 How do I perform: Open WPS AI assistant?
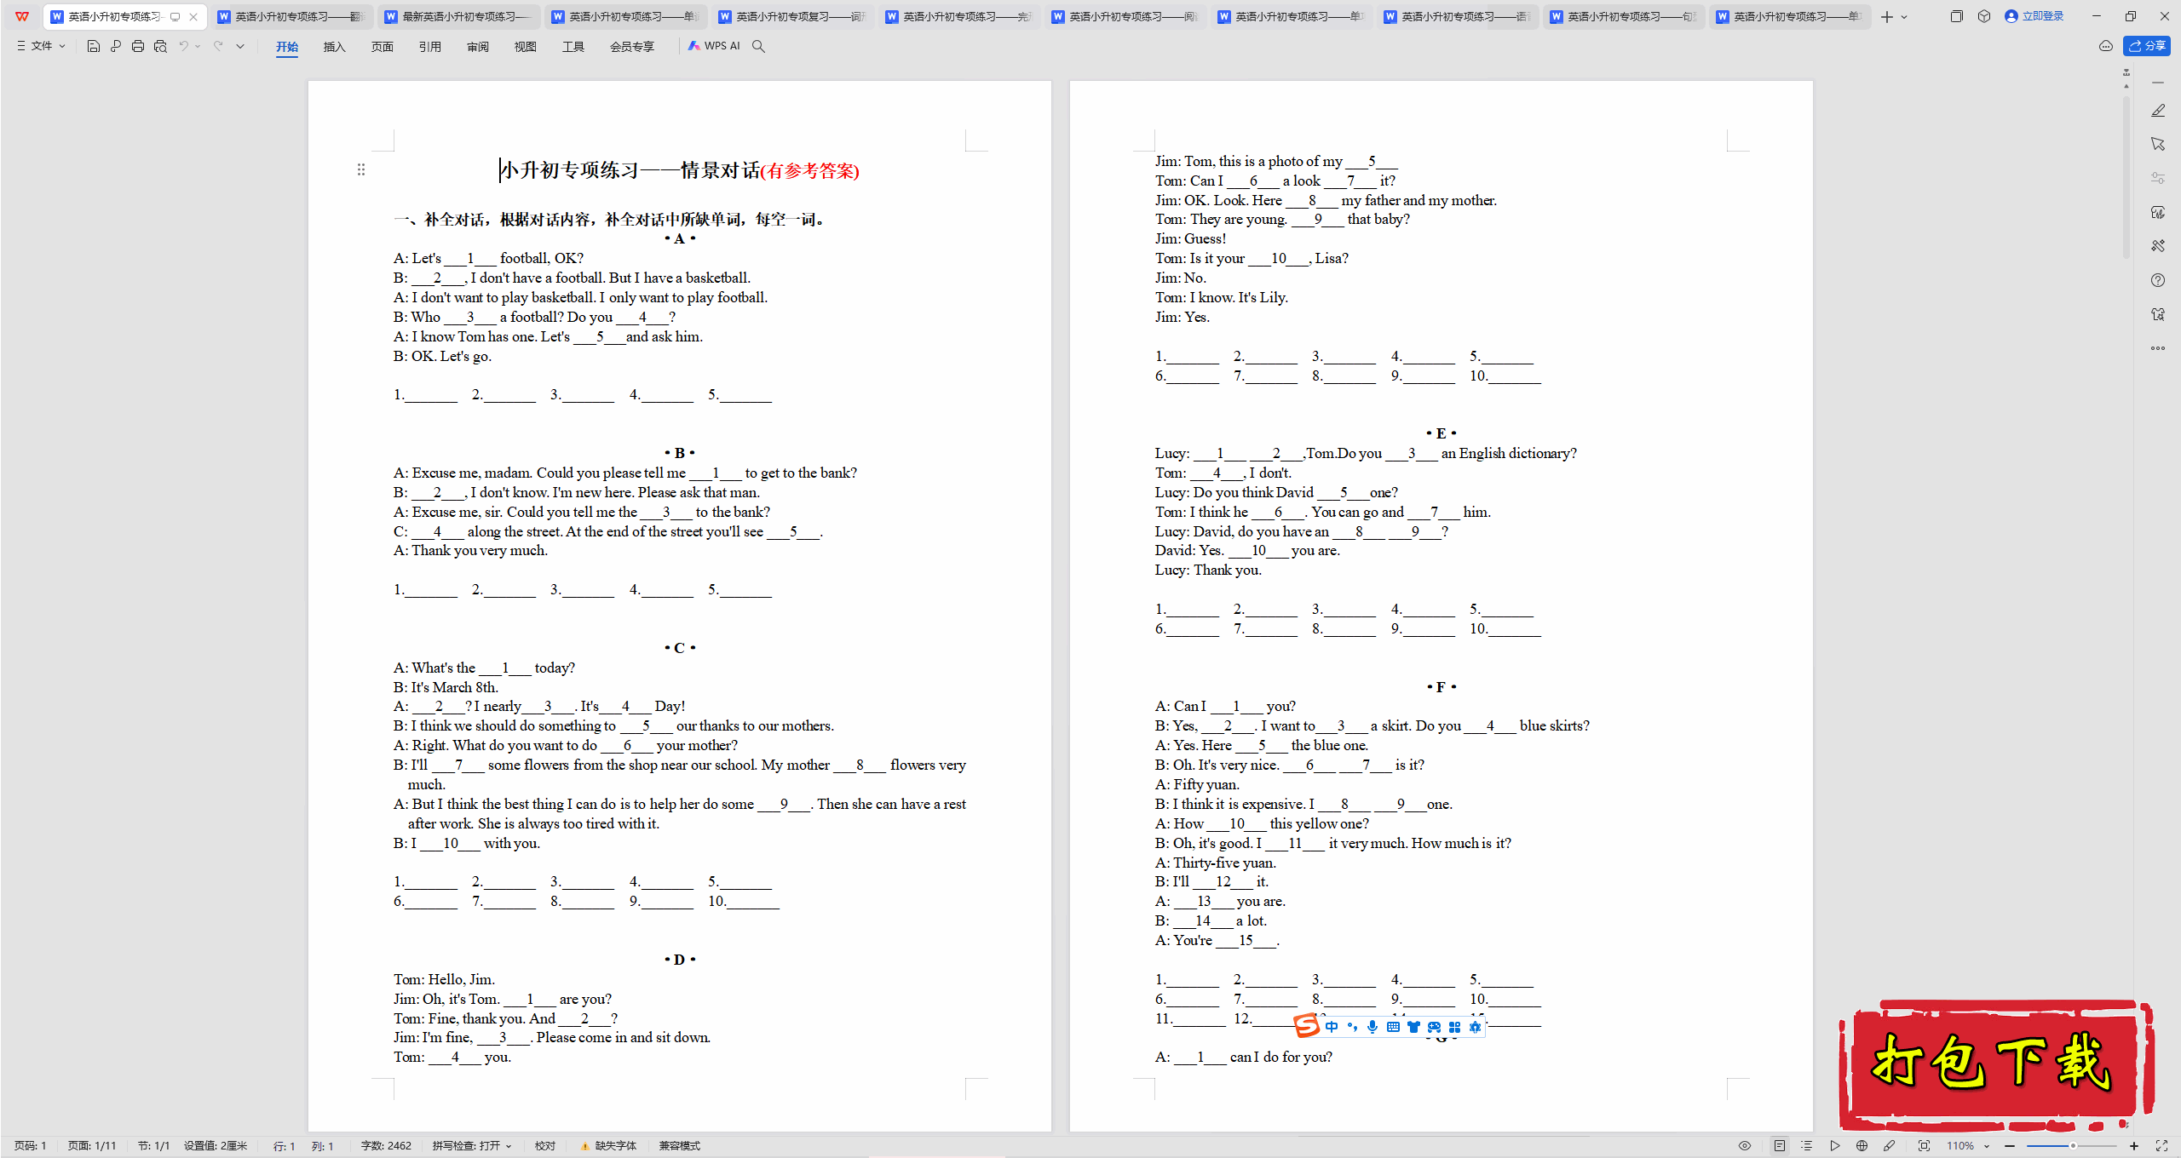click(714, 46)
